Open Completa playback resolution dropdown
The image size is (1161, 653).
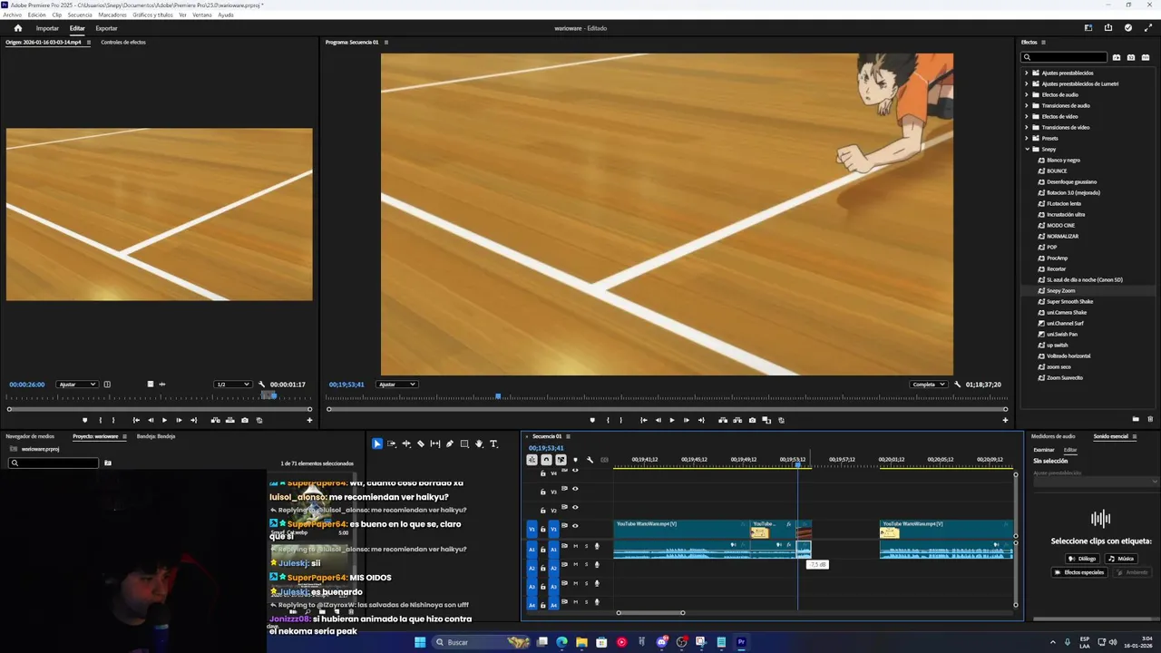point(929,385)
